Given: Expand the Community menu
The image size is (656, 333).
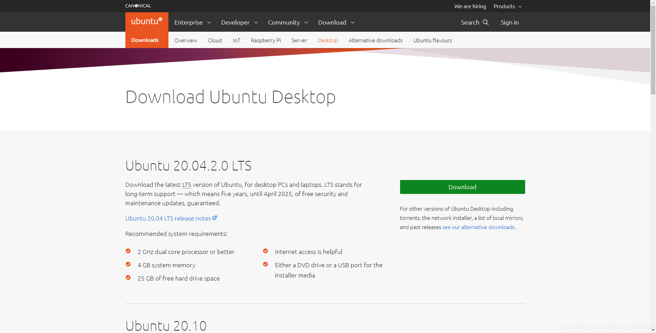Looking at the screenshot, I should pyautogui.click(x=288, y=22).
